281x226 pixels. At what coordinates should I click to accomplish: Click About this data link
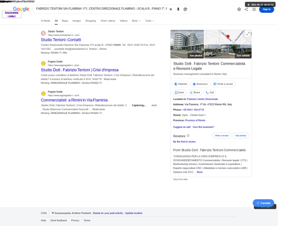click(180, 179)
